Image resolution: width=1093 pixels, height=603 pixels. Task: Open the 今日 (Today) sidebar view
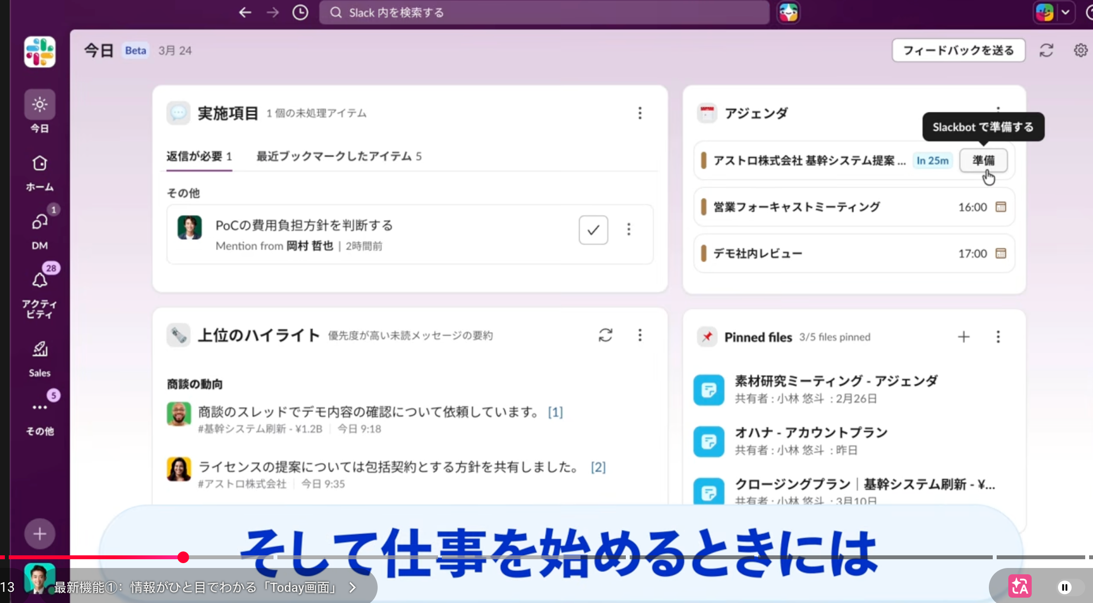click(x=39, y=111)
